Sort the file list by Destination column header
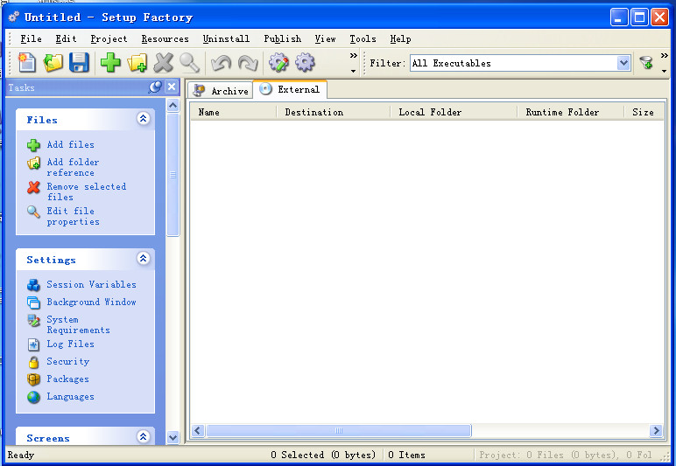Image resolution: width=676 pixels, height=466 pixels. (313, 112)
